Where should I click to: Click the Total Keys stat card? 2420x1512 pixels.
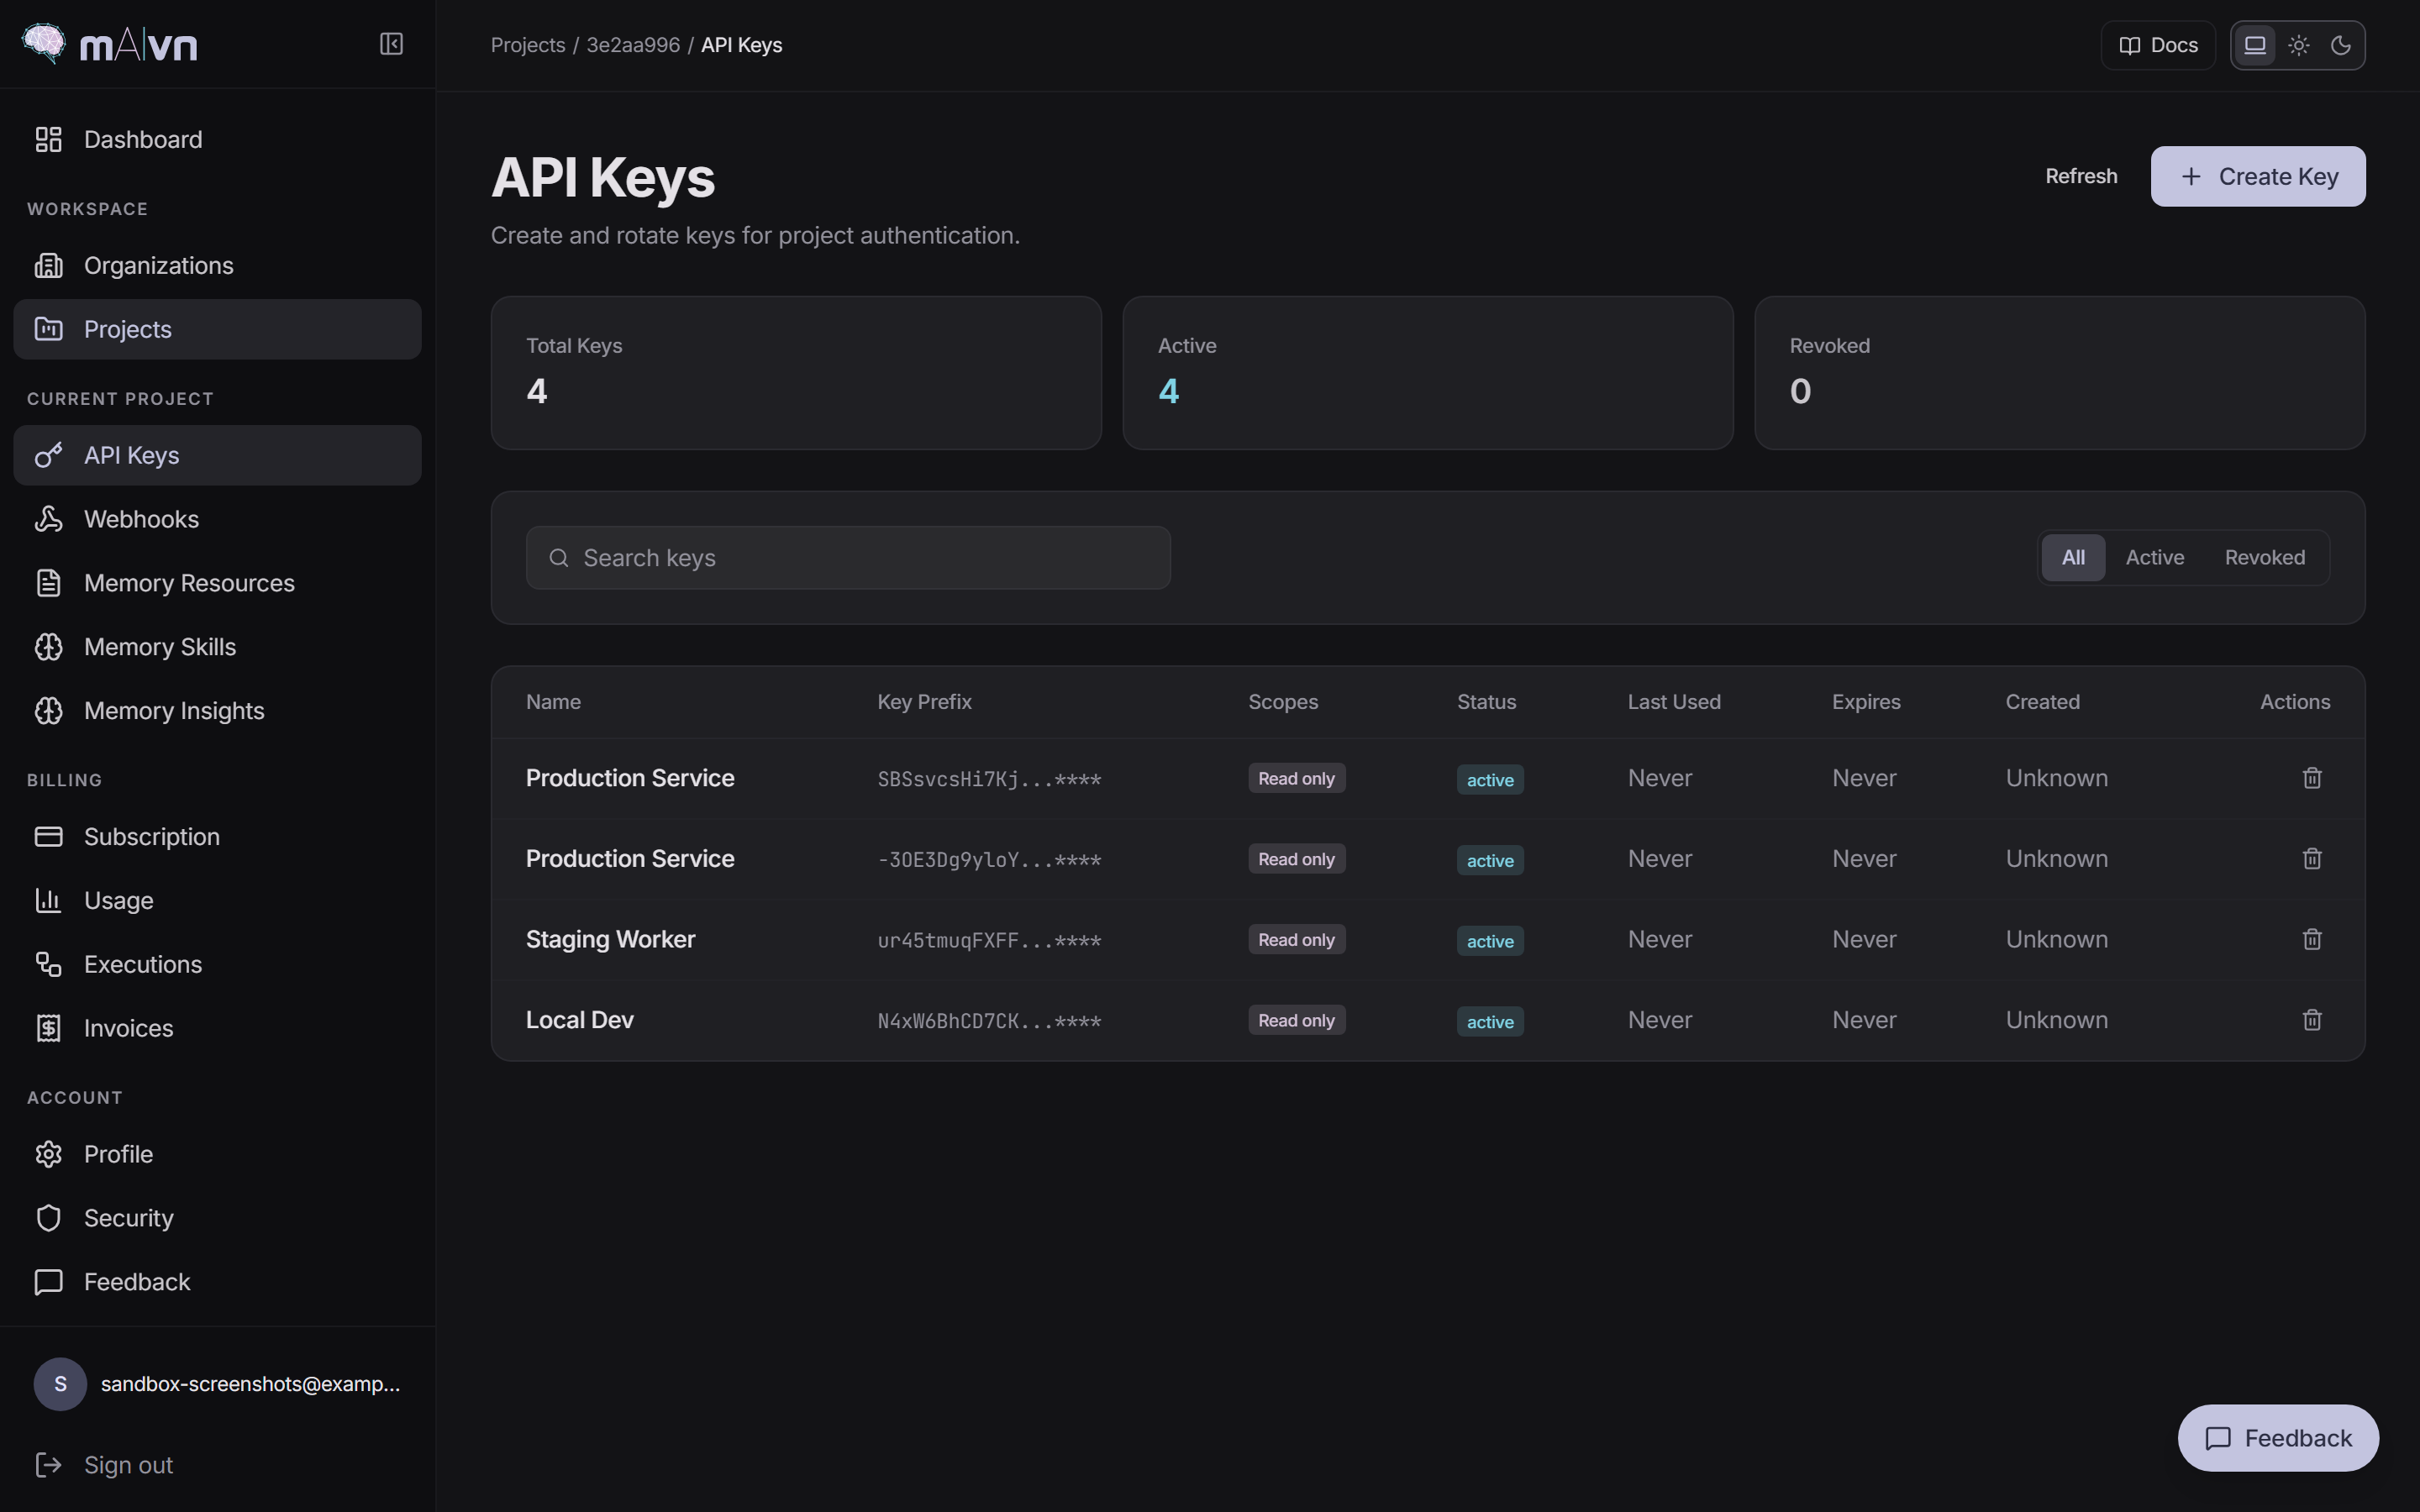point(796,373)
